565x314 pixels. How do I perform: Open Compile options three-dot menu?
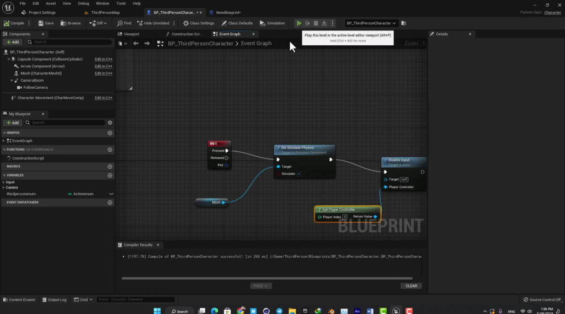29,23
